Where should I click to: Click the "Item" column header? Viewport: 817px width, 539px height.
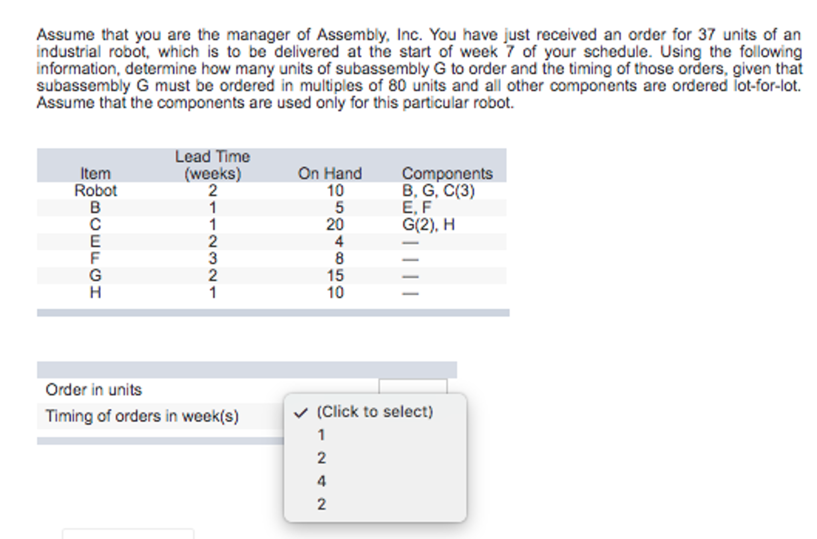[x=95, y=174]
